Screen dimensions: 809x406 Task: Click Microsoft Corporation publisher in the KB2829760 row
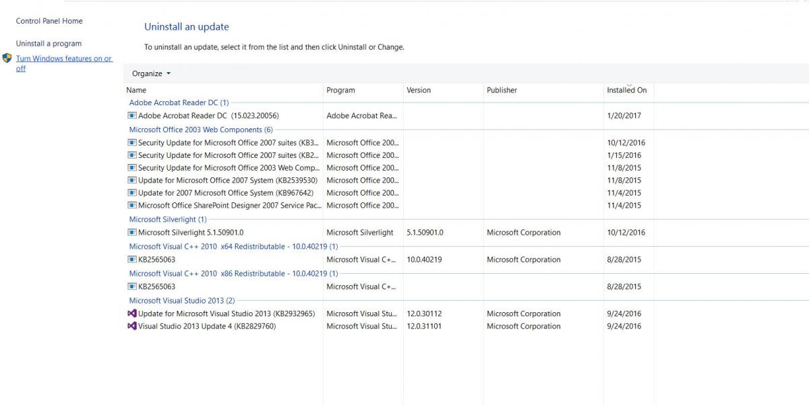524,326
